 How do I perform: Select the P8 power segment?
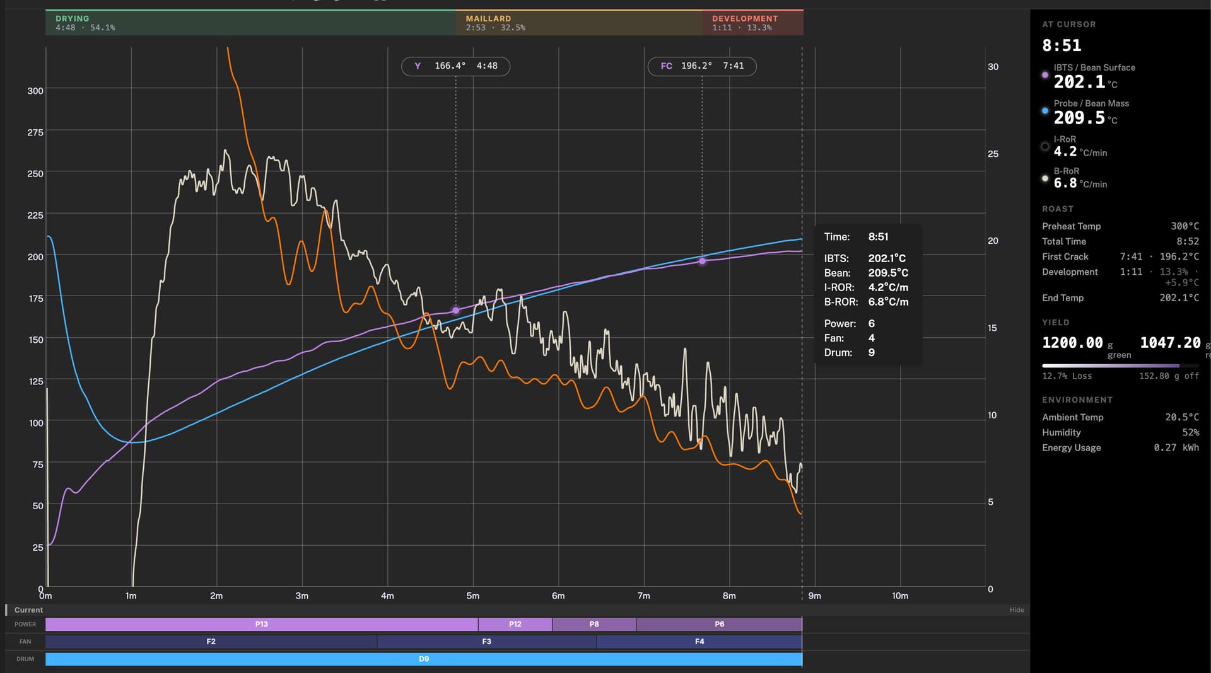pyautogui.click(x=594, y=624)
